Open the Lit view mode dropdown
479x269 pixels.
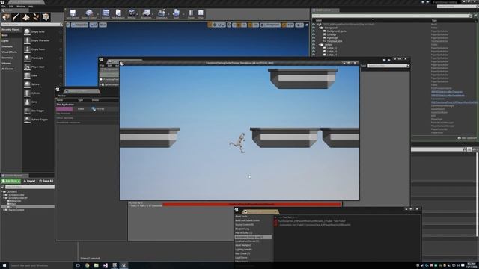click(x=94, y=25)
